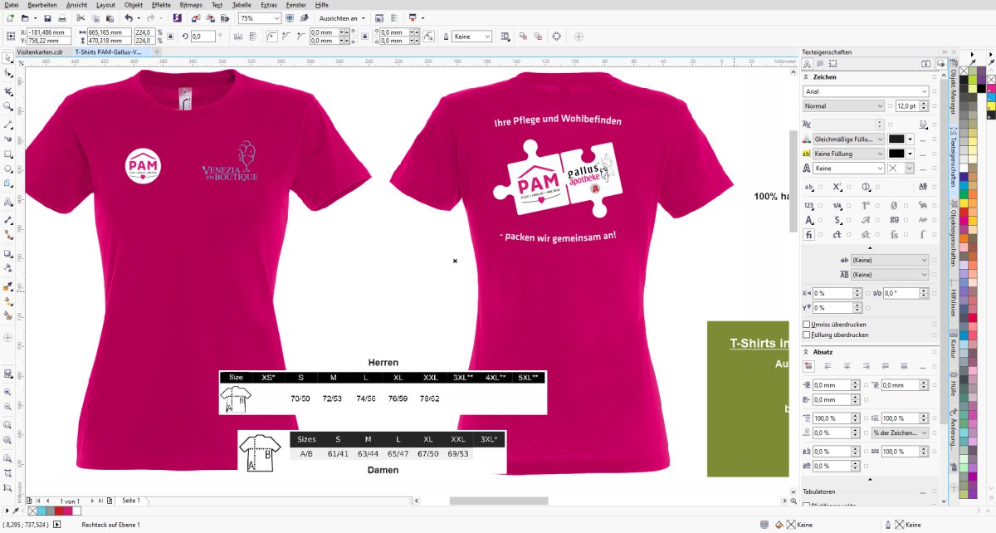Select the Crop tool
Screen dimensions: 996x533
coord(7,90)
